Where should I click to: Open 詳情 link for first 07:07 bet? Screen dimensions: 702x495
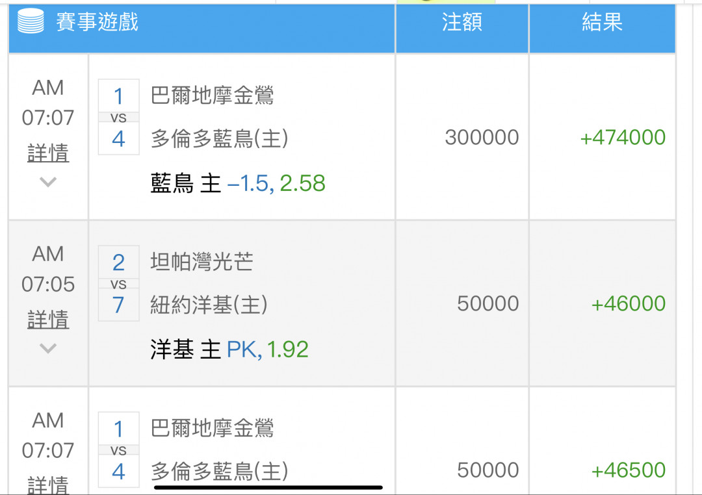point(48,153)
